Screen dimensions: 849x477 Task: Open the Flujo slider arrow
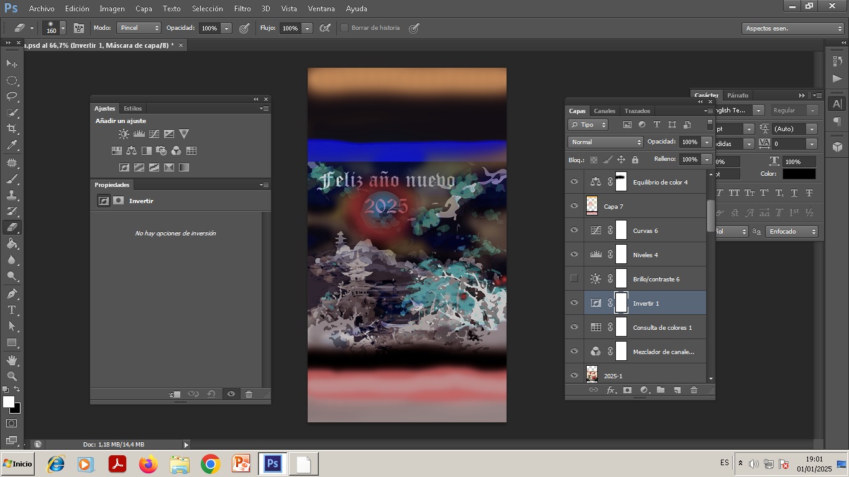(307, 28)
